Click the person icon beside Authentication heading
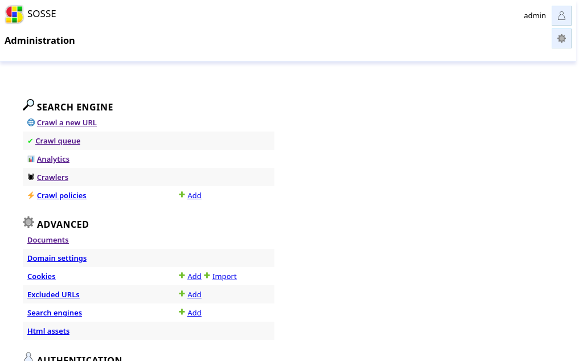Screen dimensions: 583x361 [28, 357]
